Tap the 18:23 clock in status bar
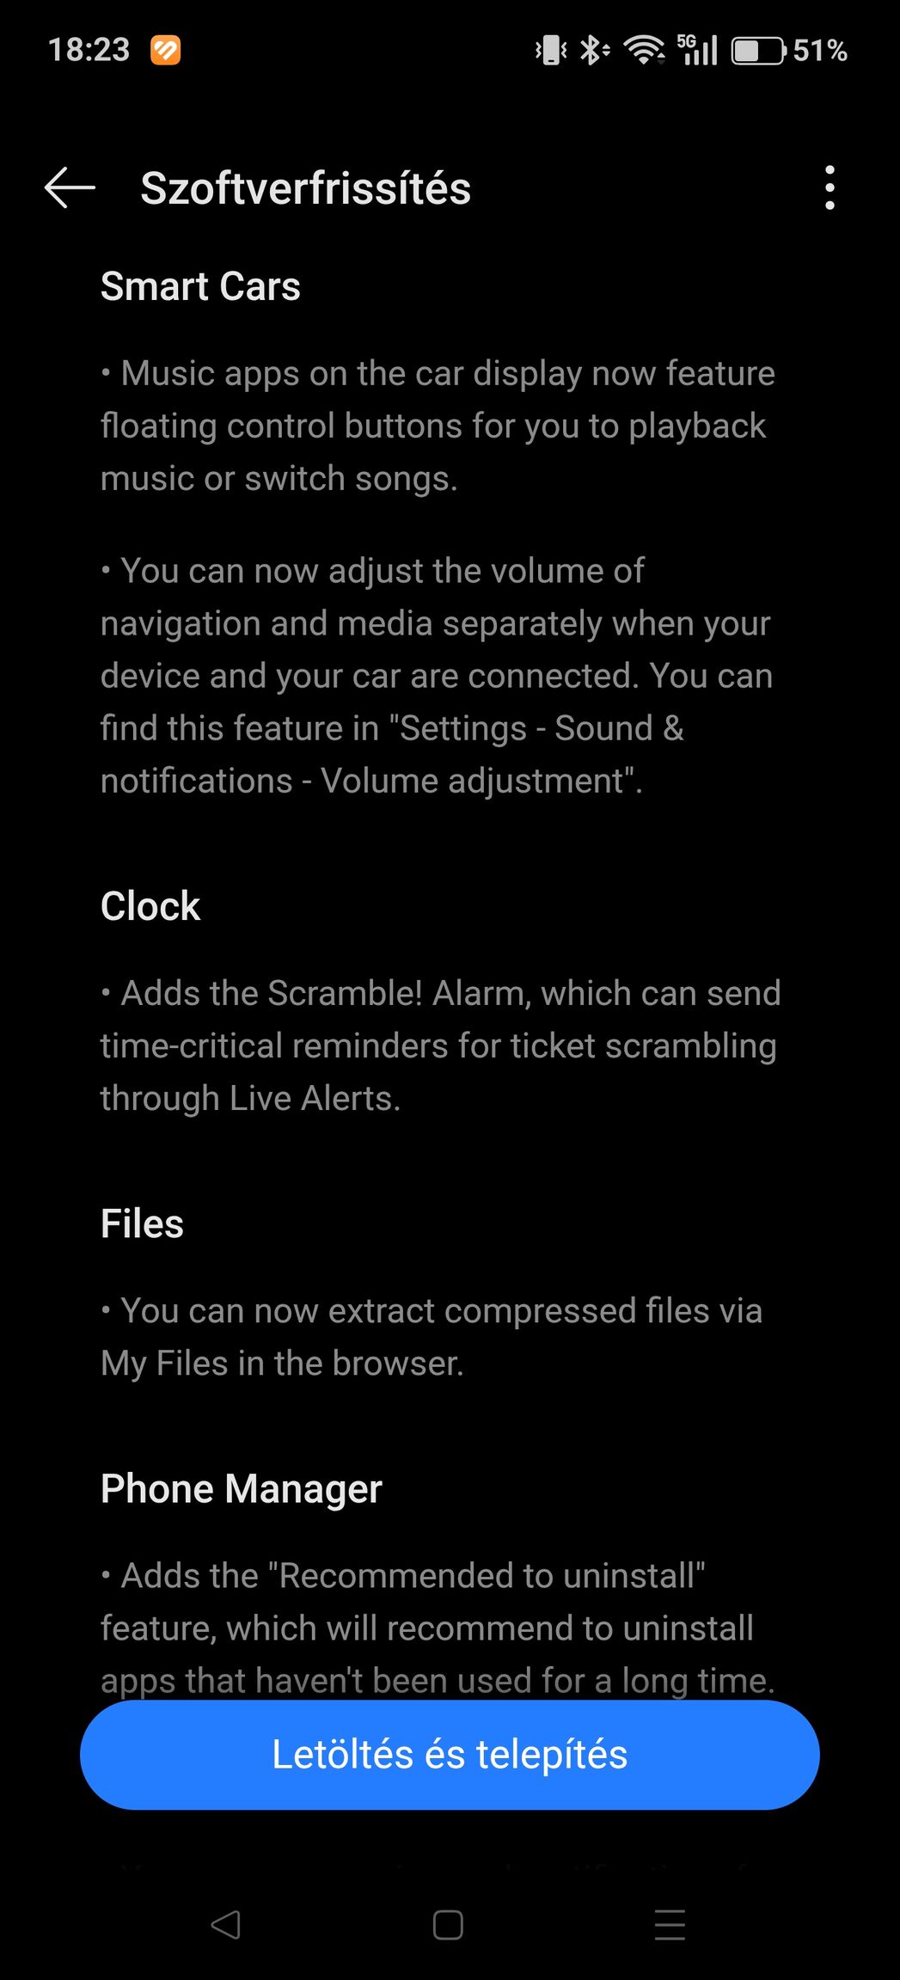The width and height of the screenshot is (900, 1980). (89, 50)
